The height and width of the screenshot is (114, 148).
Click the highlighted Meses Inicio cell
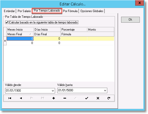pos(20,39)
